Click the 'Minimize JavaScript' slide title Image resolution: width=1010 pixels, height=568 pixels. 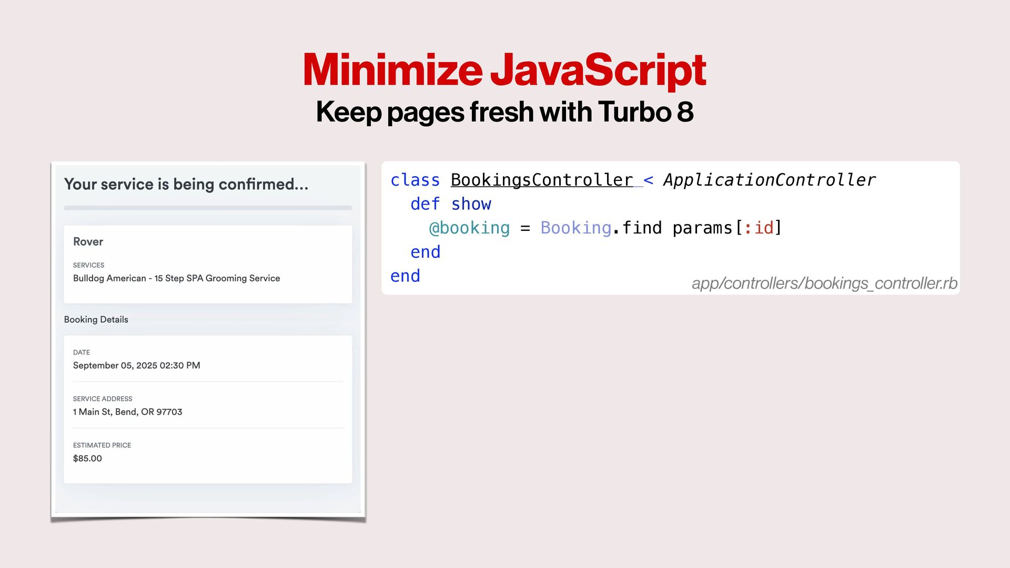pyautogui.click(x=504, y=69)
